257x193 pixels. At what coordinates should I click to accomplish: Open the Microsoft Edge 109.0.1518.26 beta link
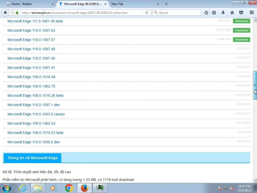point(35,95)
